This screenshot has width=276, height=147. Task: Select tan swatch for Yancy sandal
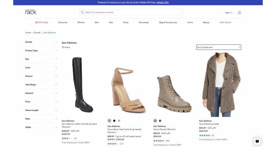pos(109,121)
